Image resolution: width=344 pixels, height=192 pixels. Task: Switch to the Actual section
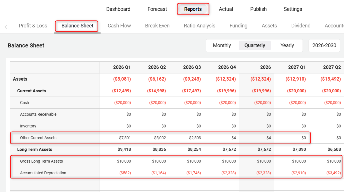click(226, 9)
